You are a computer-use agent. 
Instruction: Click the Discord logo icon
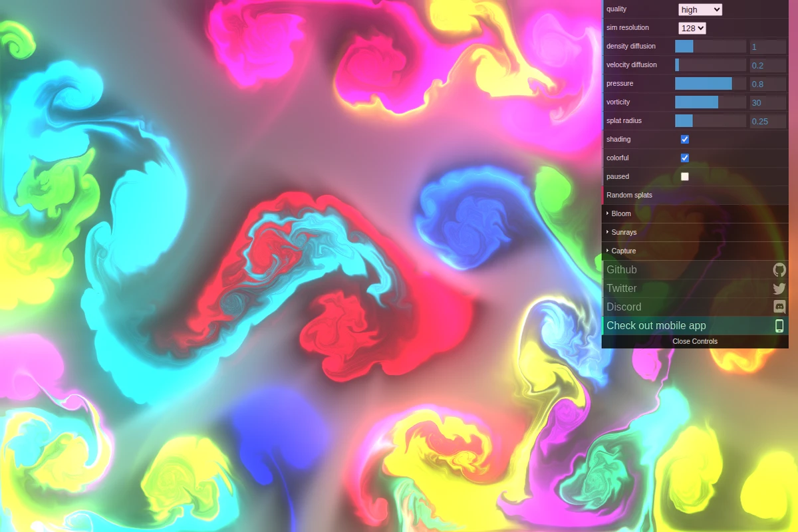pyautogui.click(x=779, y=307)
